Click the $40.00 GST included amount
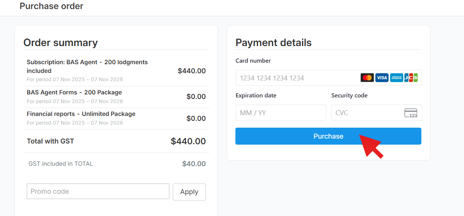Viewport: 464px width, 216px height. [x=194, y=164]
